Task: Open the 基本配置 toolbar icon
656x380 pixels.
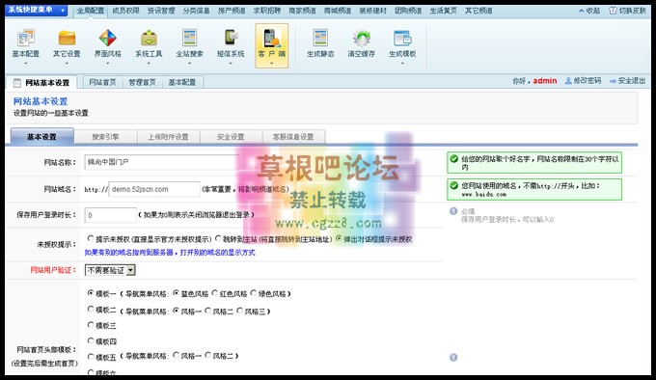Action: pyautogui.click(x=26, y=38)
